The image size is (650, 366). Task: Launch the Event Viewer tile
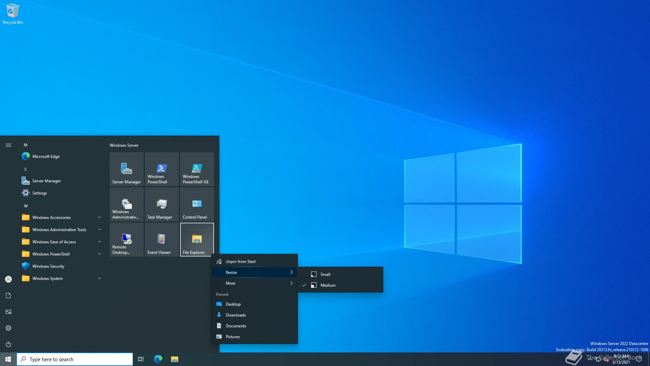click(162, 239)
